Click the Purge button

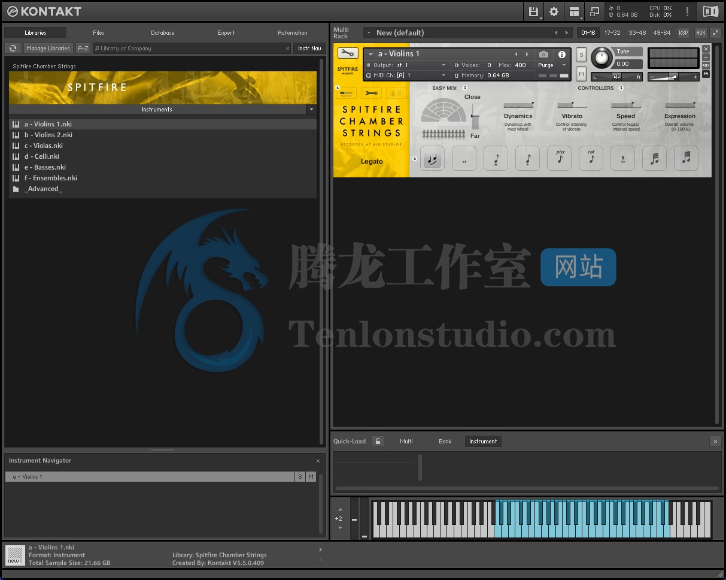[546, 65]
